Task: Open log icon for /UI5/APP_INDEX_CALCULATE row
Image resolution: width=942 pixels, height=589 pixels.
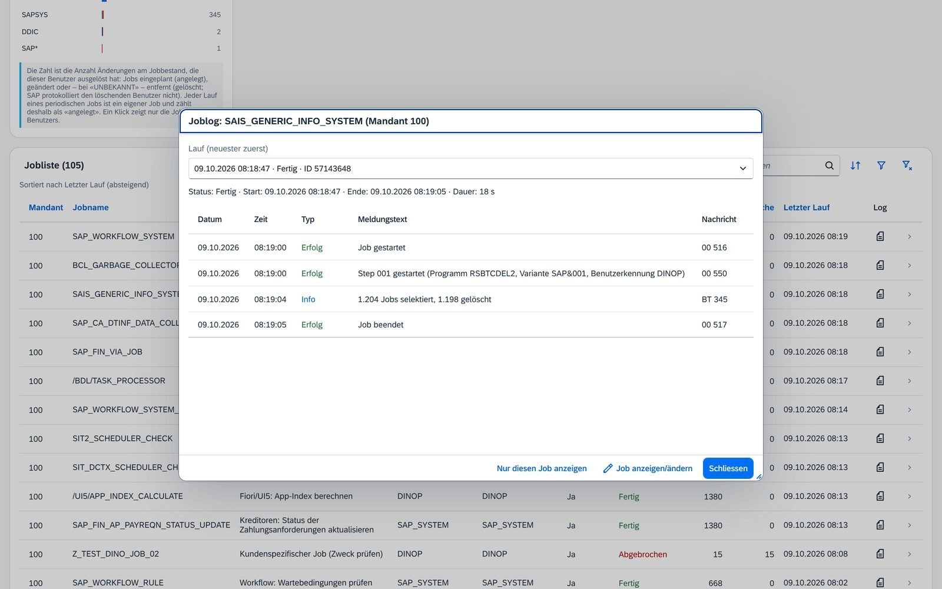Action: [x=880, y=496]
